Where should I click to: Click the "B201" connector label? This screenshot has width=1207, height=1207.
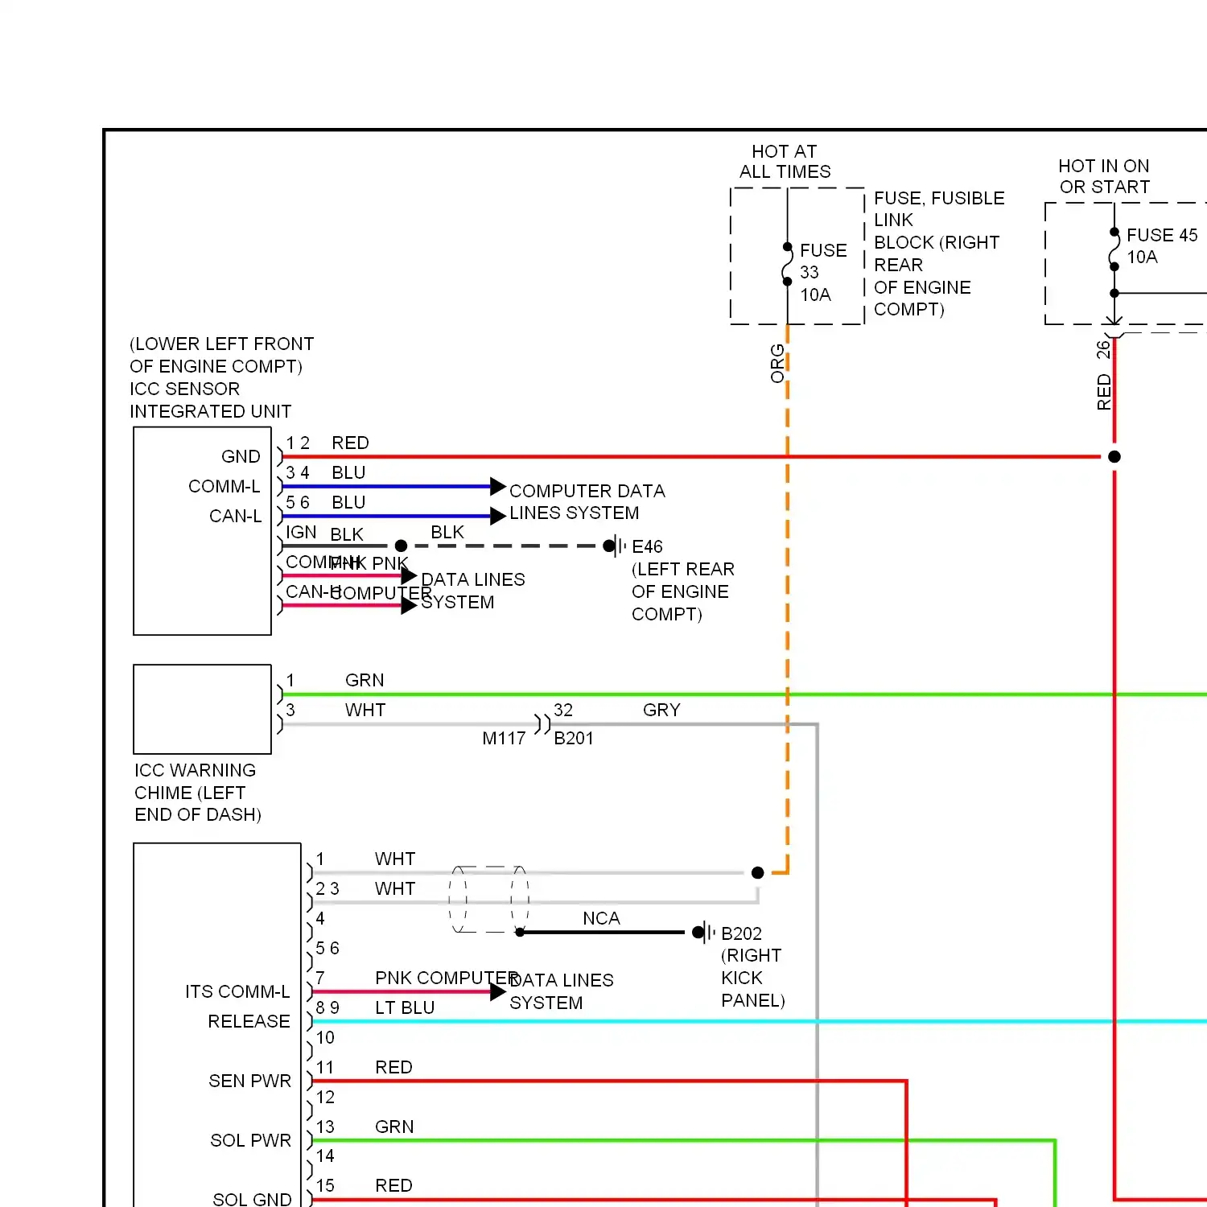574,738
